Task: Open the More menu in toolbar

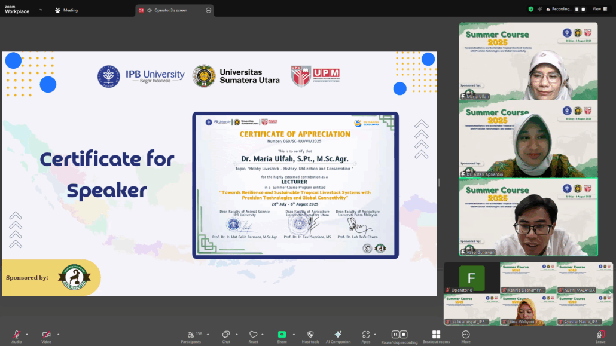Action: (466, 335)
